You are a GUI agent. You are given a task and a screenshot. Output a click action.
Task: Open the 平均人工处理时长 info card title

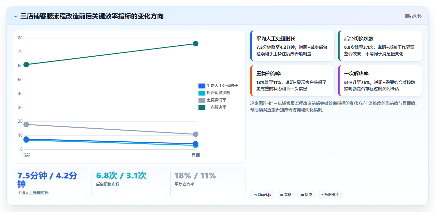point(276,38)
